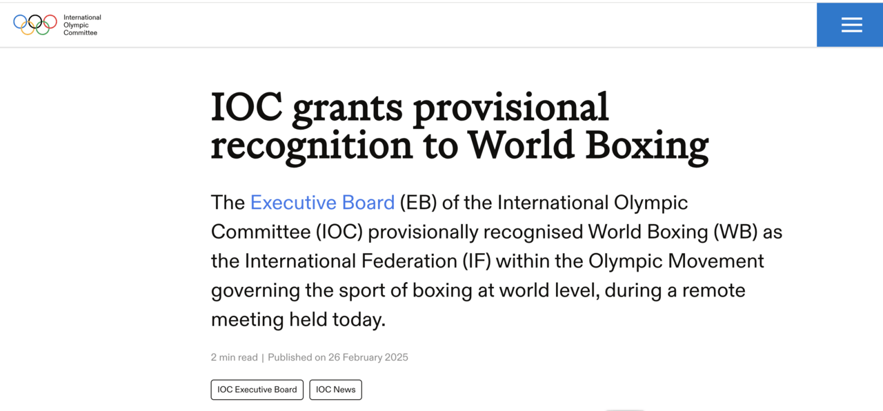
Task: Click "meeting held today." paragraph line
Action: [298, 319]
